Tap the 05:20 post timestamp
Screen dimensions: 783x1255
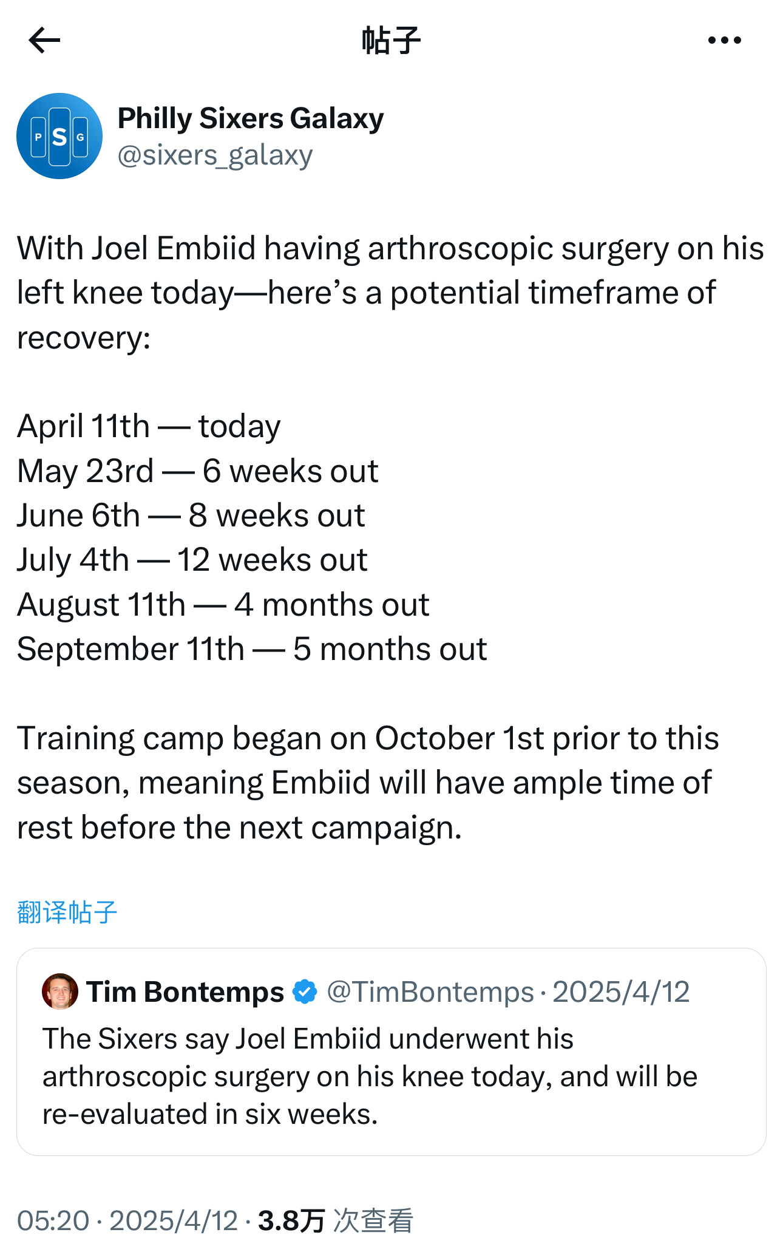(53, 1220)
